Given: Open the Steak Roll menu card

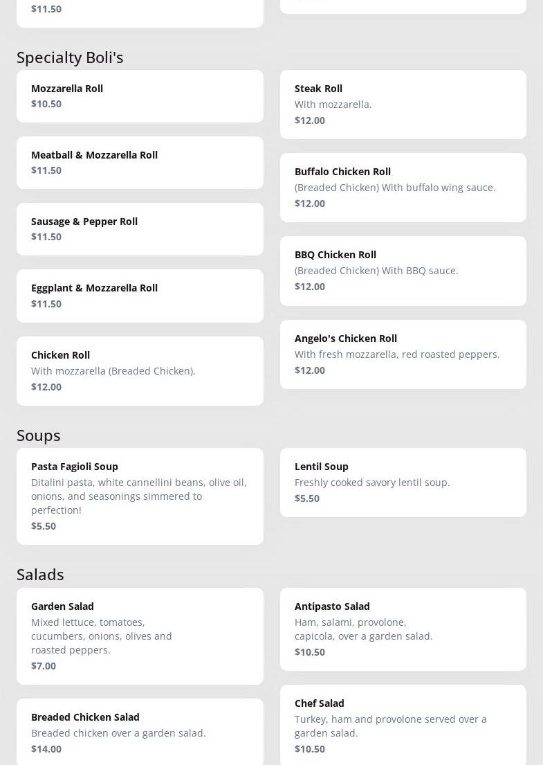Looking at the screenshot, I should [403, 104].
